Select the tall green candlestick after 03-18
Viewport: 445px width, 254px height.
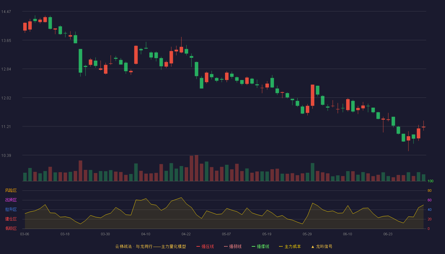tap(80, 61)
